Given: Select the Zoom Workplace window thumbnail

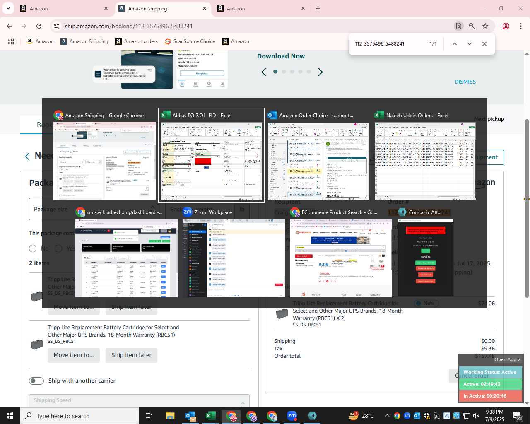Looking at the screenshot, I should (234, 252).
